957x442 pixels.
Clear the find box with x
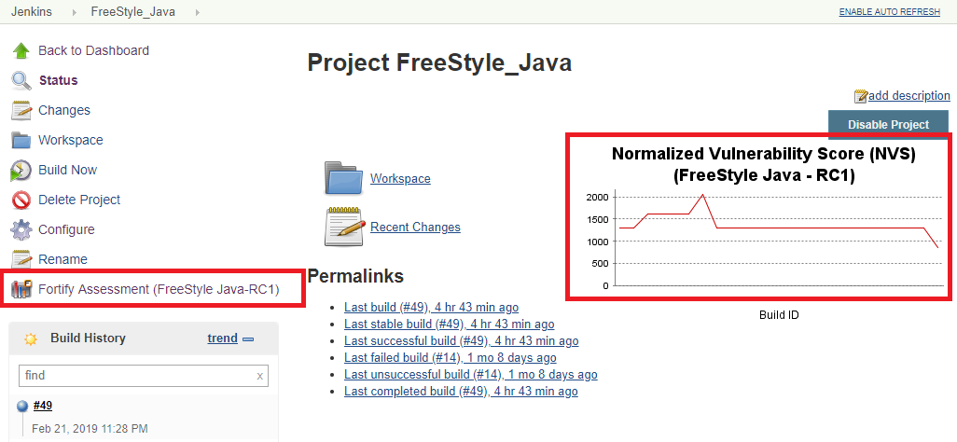pos(260,376)
